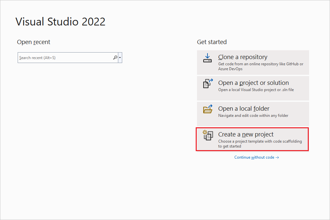The image size is (330, 220).
Task: Click the Clone a repository tile description text
Action: coord(261,67)
